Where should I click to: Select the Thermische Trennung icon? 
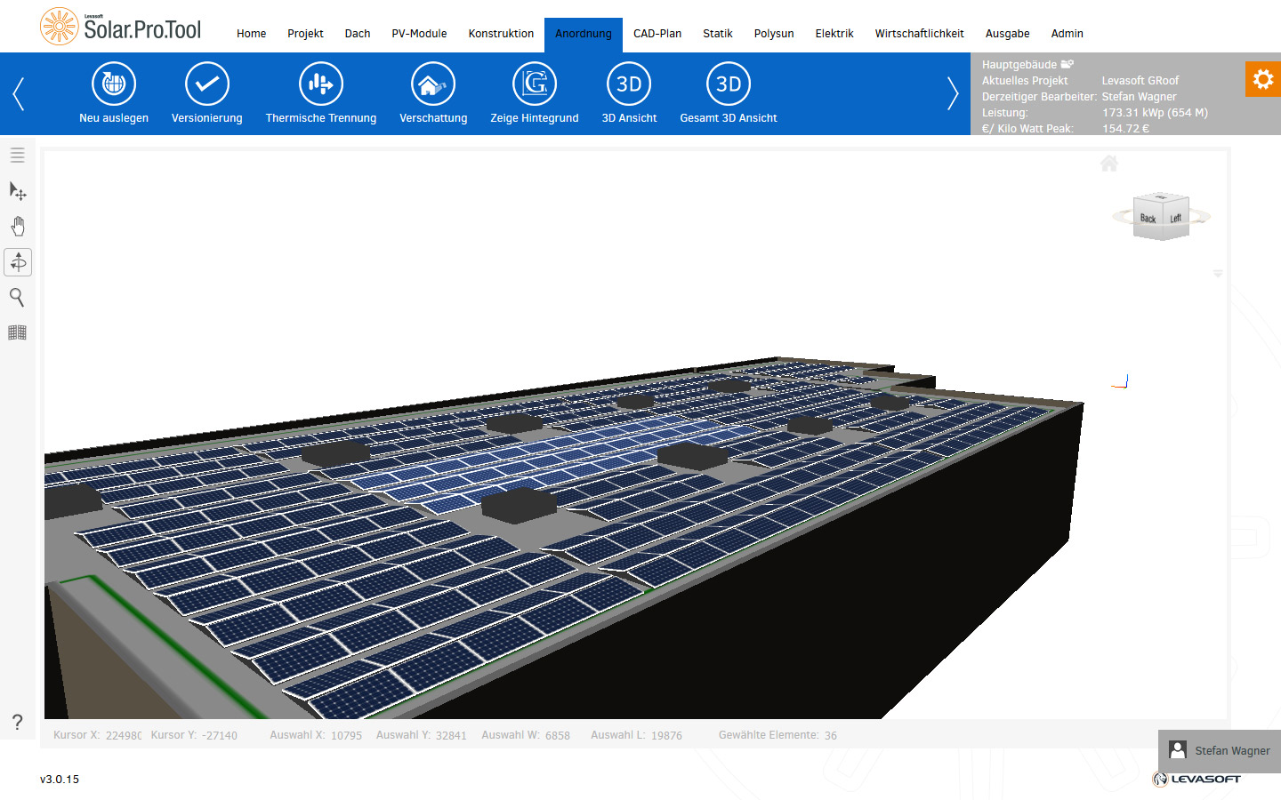click(321, 84)
